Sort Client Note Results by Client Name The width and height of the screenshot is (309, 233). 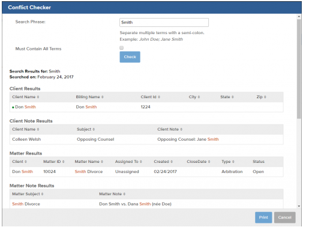[26, 129]
